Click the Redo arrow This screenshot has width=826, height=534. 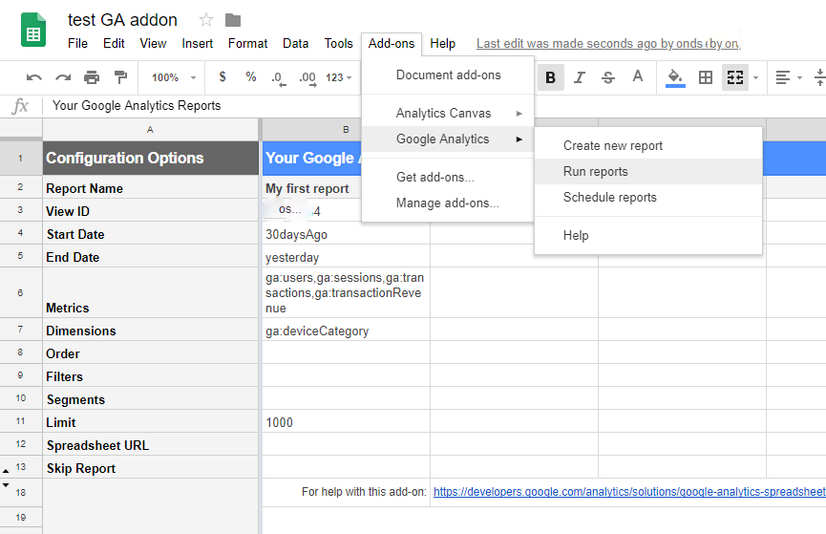(63, 77)
